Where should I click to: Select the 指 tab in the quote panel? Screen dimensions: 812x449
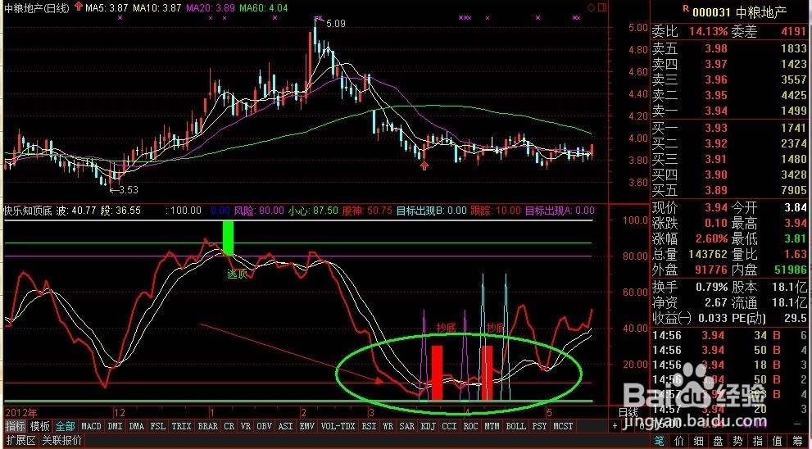click(758, 442)
